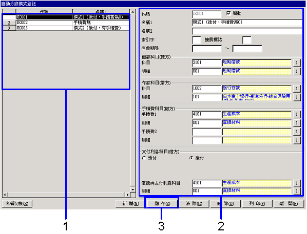
Task: Select the 後付 radio option
Action: (x=191, y=158)
